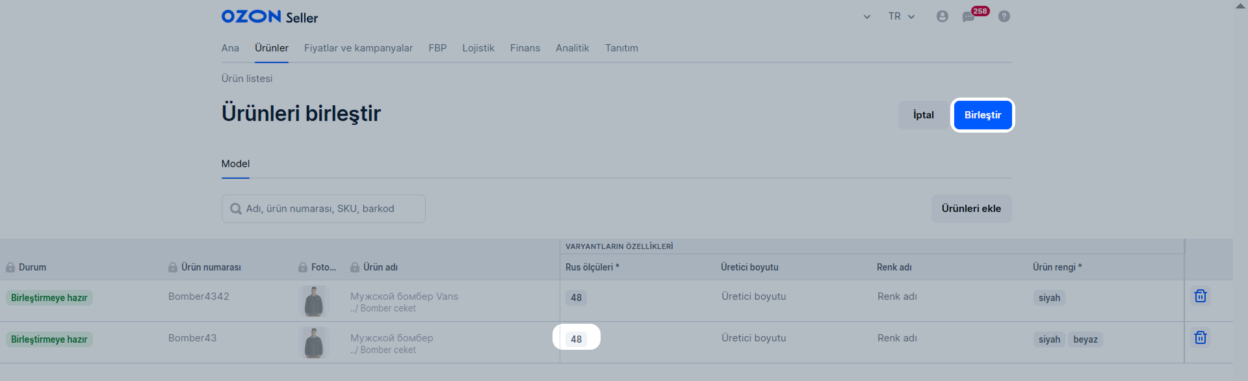Expand the TR language dropdown
This screenshot has width=1248, height=381.
point(902,16)
